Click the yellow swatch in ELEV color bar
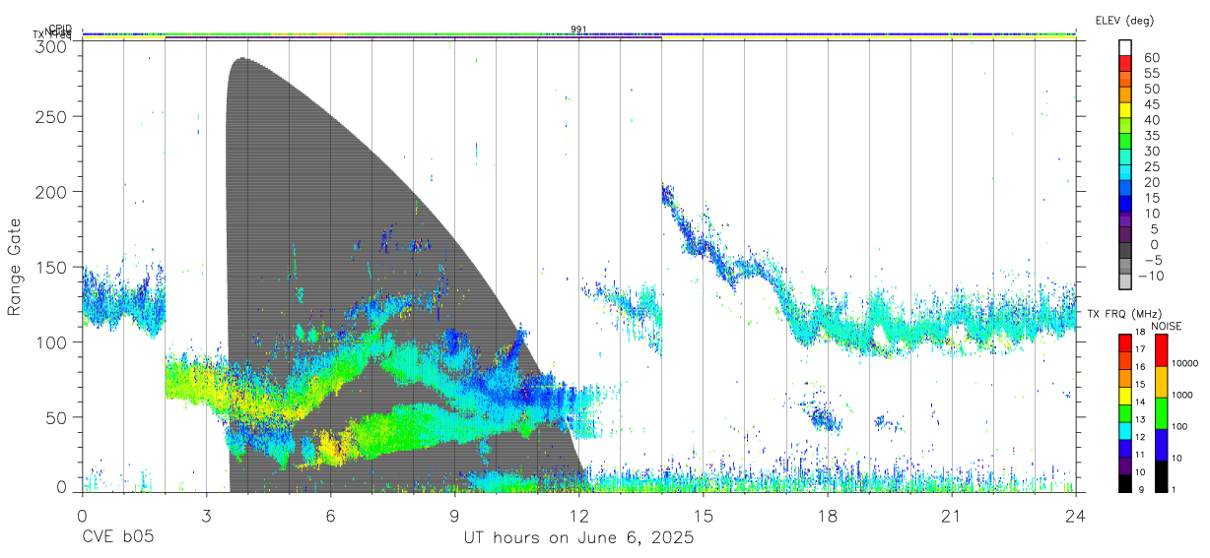The width and height of the screenshot is (1210, 558). (1126, 110)
